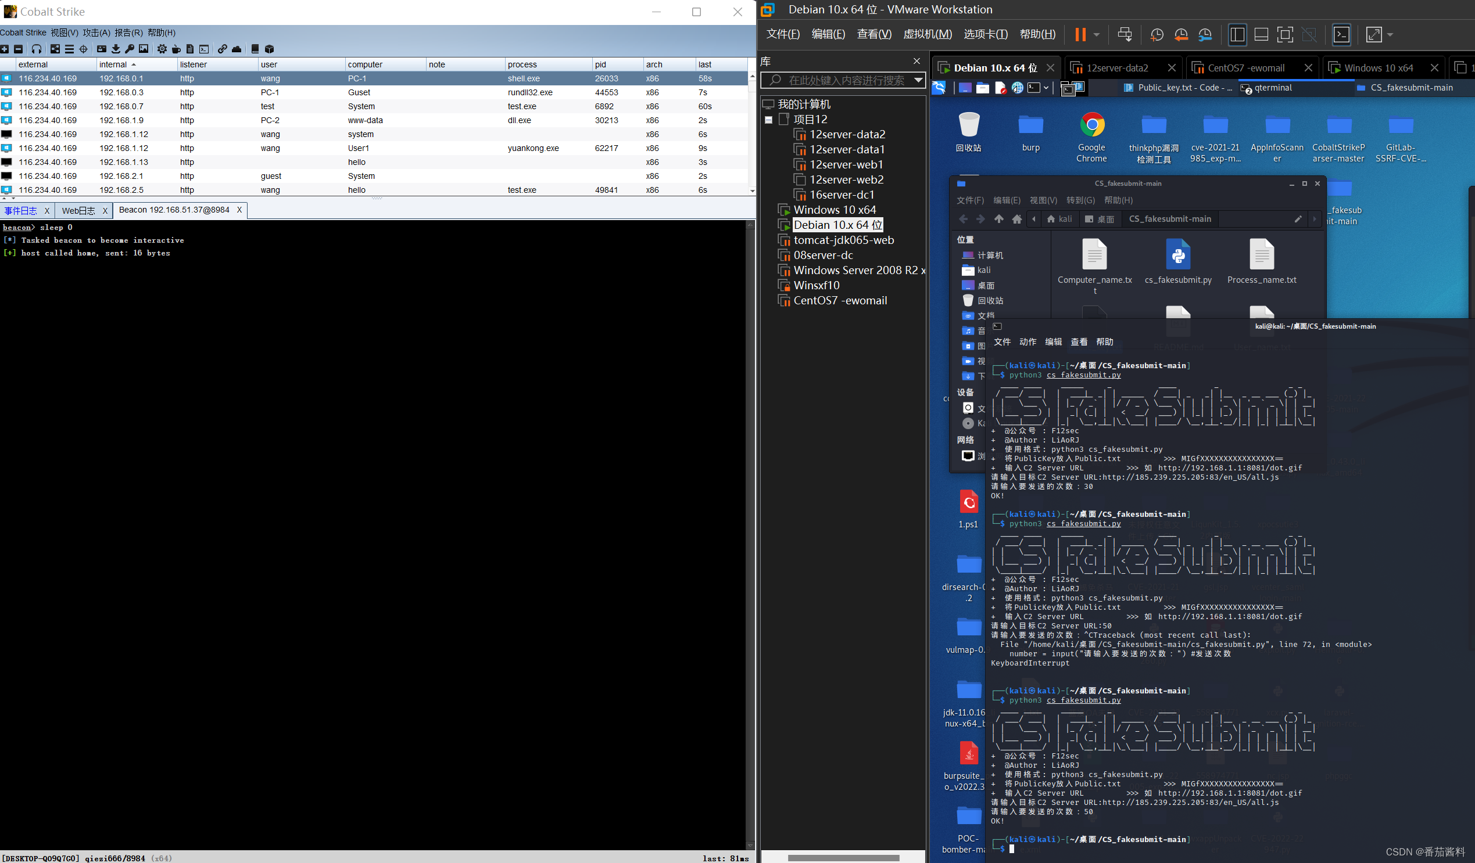
Task: Click the horizontal scrollbar under VMware library
Action: 843,858
